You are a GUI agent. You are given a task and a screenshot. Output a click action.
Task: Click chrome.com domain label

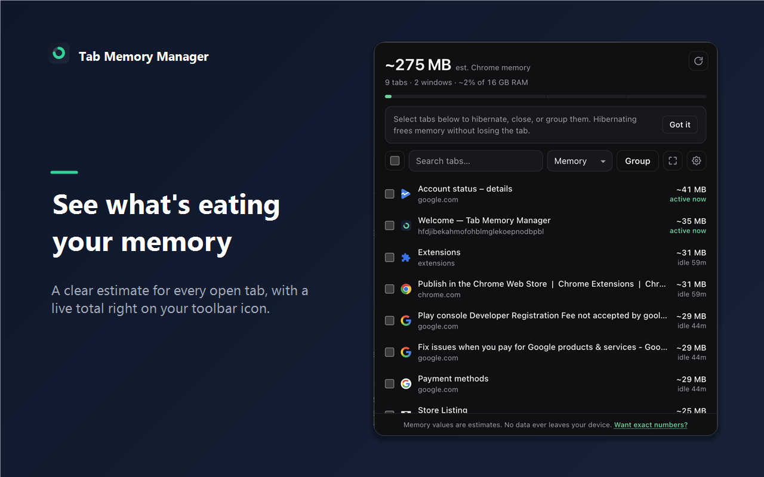(x=439, y=295)
